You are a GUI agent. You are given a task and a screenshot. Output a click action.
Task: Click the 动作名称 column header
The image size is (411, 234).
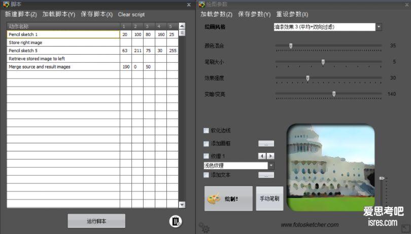(63, 26)
